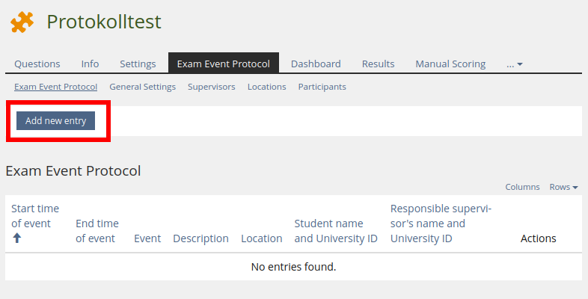Click the sort arrow under Start time
The width and height of the screenshot is (588, 299).
pyautogui.click(x=17, y=238)
